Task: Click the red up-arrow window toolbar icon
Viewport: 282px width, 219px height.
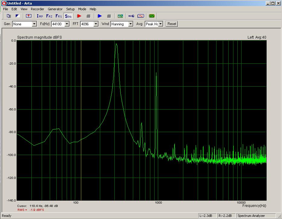Action: 29,16
